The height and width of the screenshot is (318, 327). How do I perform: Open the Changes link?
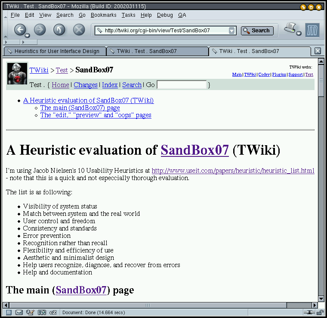tap(86, 85)
